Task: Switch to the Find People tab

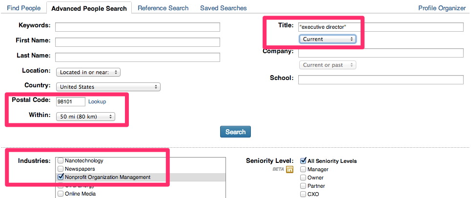Action: (x=24, y=8)
